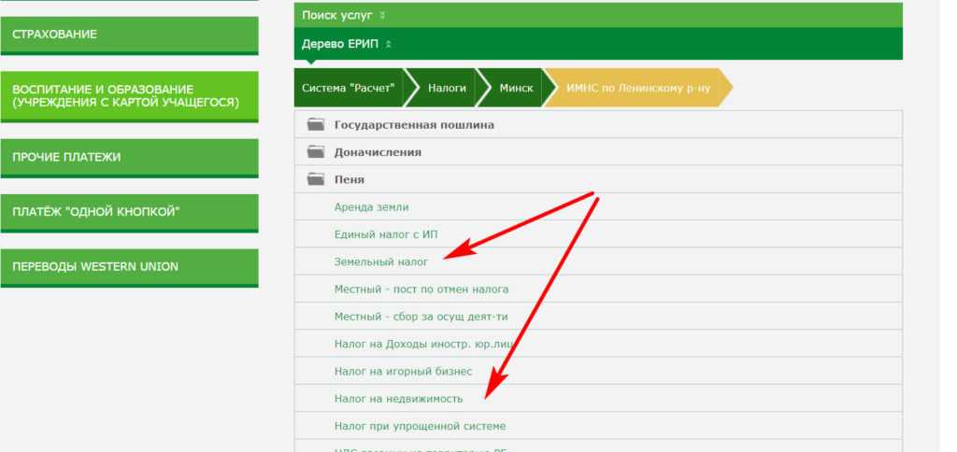Viewport: 957px width, 452px height.
Task: Open Налог на недвижимость payment
Action: pyautogui.click(x=398, y=398)
